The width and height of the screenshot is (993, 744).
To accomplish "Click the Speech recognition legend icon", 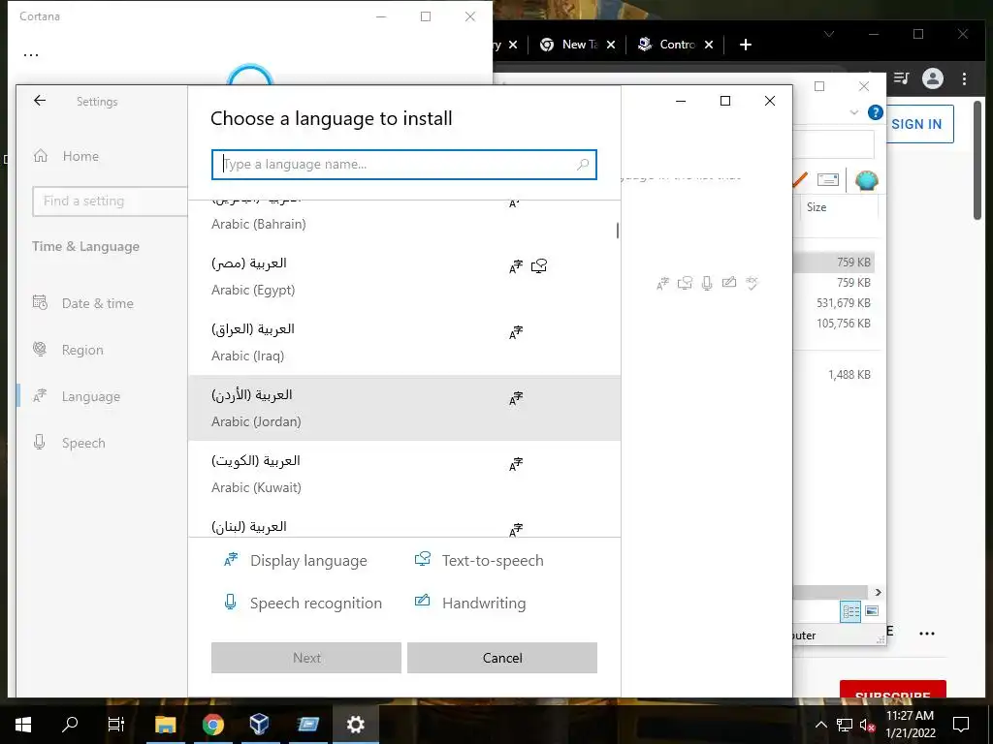I will tap(231, 602).
